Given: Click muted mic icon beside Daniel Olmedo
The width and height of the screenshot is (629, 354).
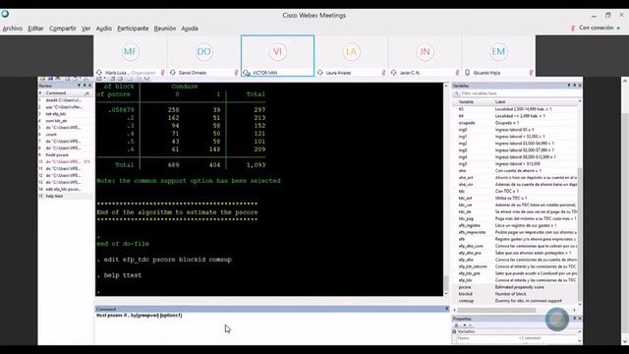Looking at the screenshot, I should (x=236, y=73).
